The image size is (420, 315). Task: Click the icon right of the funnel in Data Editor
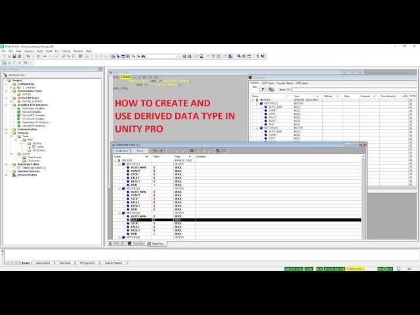271,89
